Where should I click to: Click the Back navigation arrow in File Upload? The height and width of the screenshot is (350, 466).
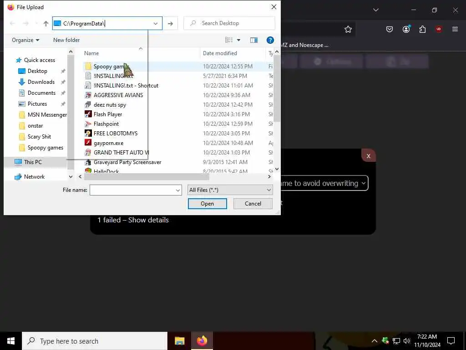[x=12, y=24]
